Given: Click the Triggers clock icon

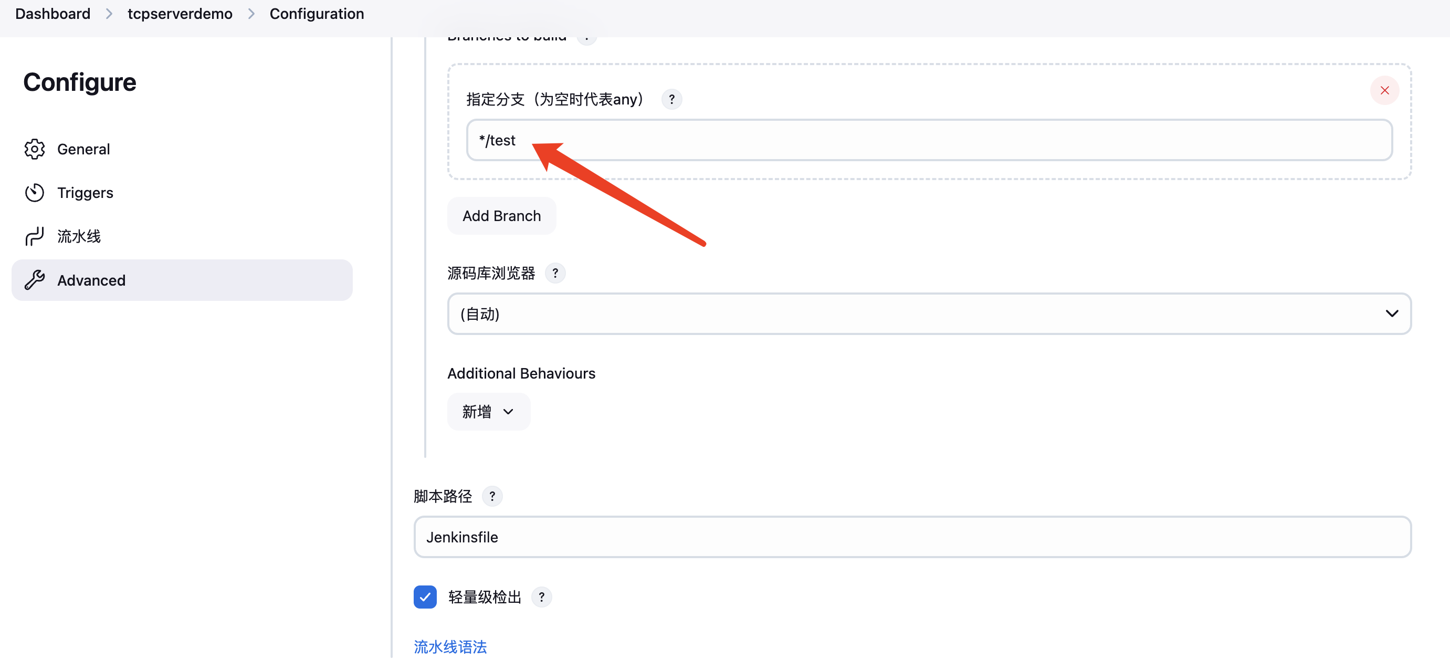Looking at the screenshot, I should point(34,193).
